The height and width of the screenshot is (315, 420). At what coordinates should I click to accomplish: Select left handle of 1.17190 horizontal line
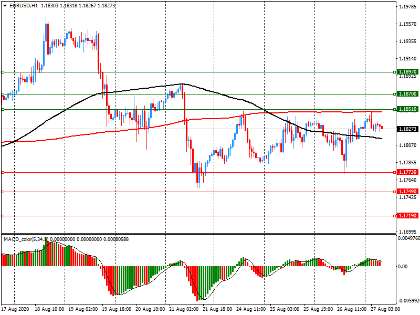tap(3, 216)
